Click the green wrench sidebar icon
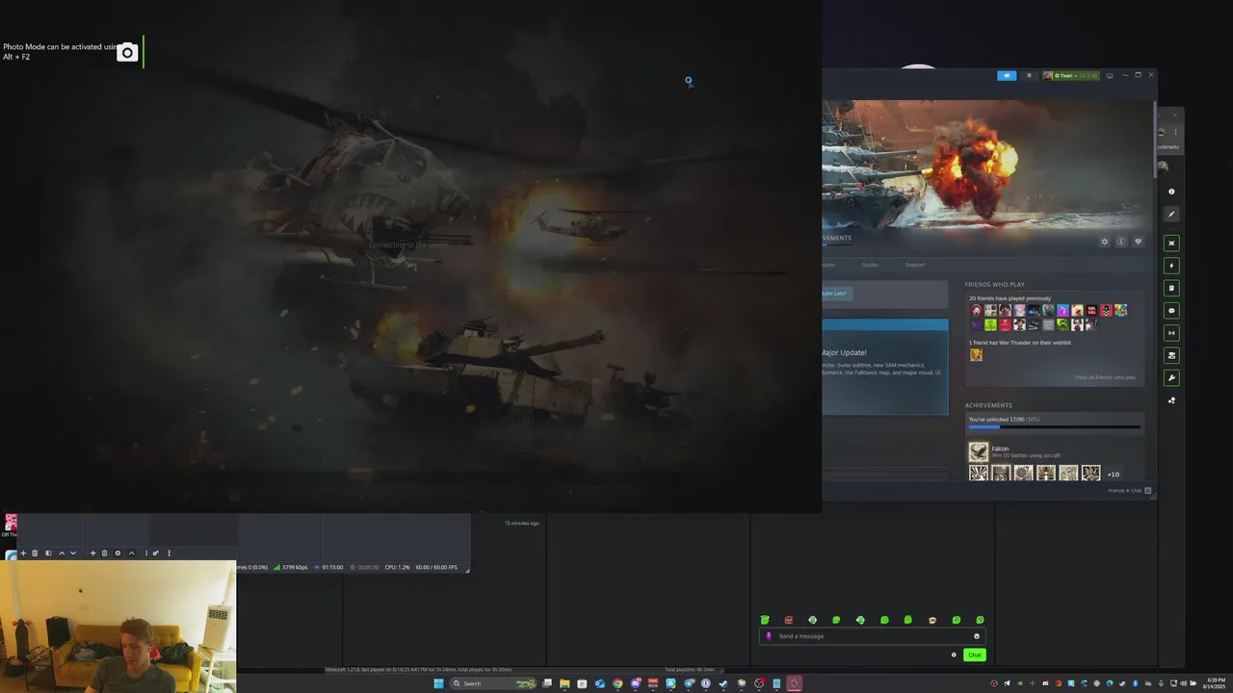1233x693 pixels. (x=1171, y=378)
